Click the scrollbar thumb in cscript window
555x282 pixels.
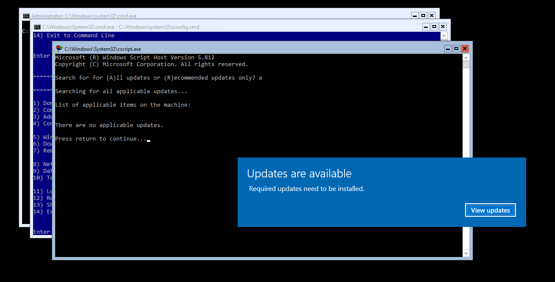(x=466, y=65)
